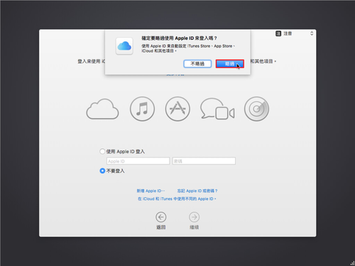
Task: Click the iCloud cloud outline icon
Action: pos(102,109)
